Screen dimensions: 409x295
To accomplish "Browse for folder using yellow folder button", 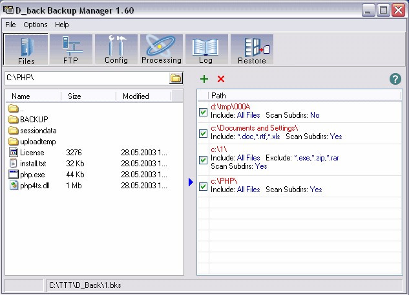I will coord(176,78).
